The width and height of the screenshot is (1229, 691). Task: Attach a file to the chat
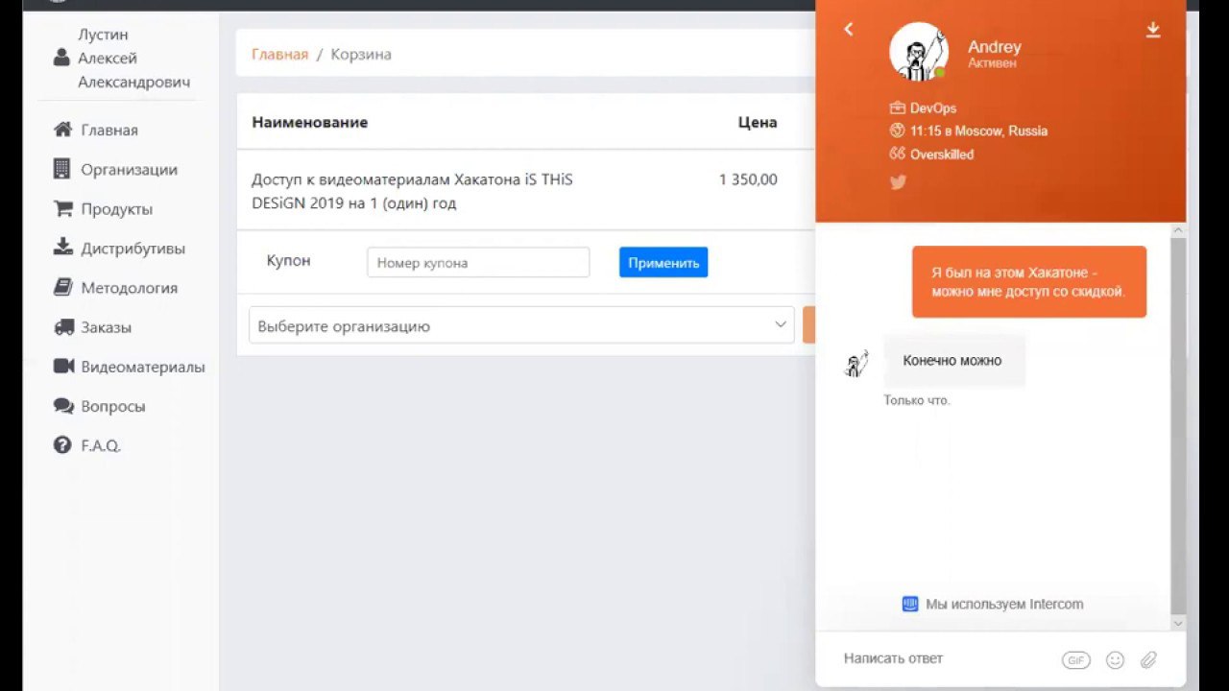pos(1148,660)
